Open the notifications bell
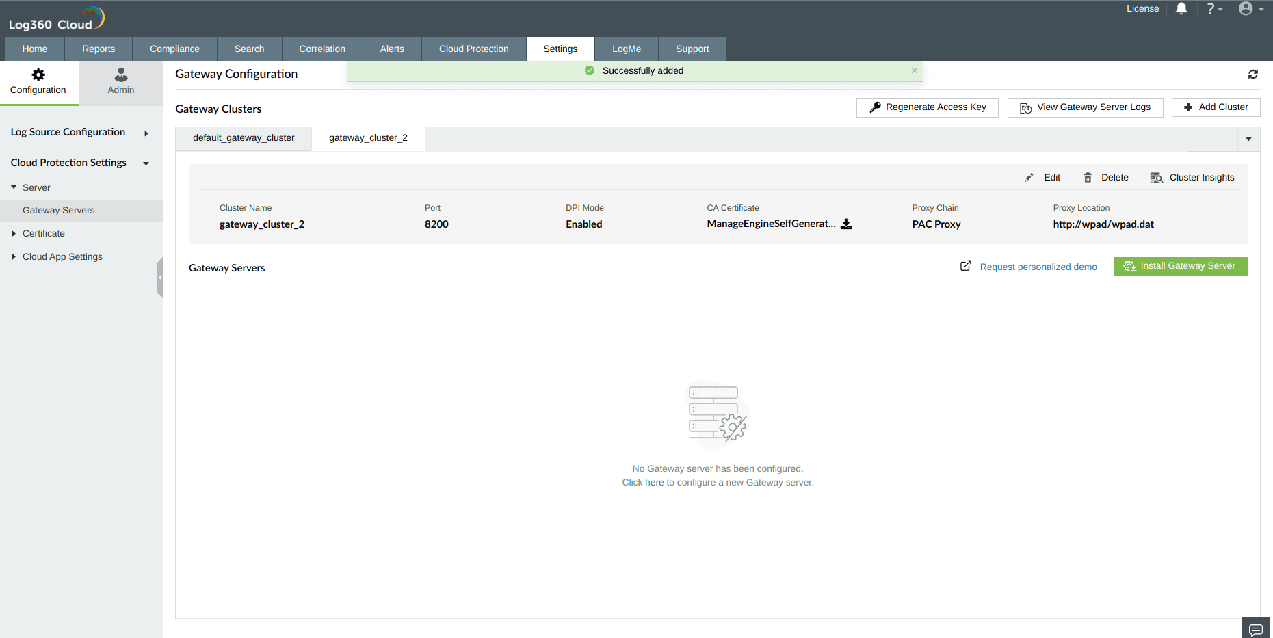This screenshot has width=1273, height=638. [x=1181, y=9]
